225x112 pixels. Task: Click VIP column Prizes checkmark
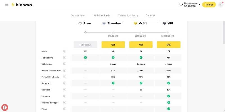coord(168,109)
